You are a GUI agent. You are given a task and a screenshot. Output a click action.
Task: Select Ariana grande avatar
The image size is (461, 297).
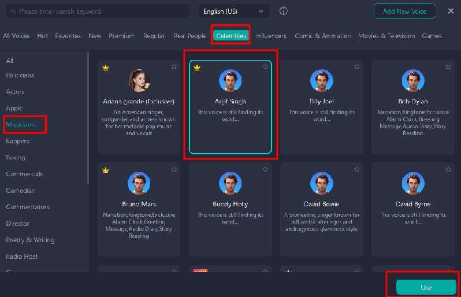click(x=139, y=80)
